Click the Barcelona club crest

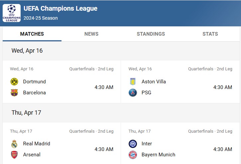14,93
